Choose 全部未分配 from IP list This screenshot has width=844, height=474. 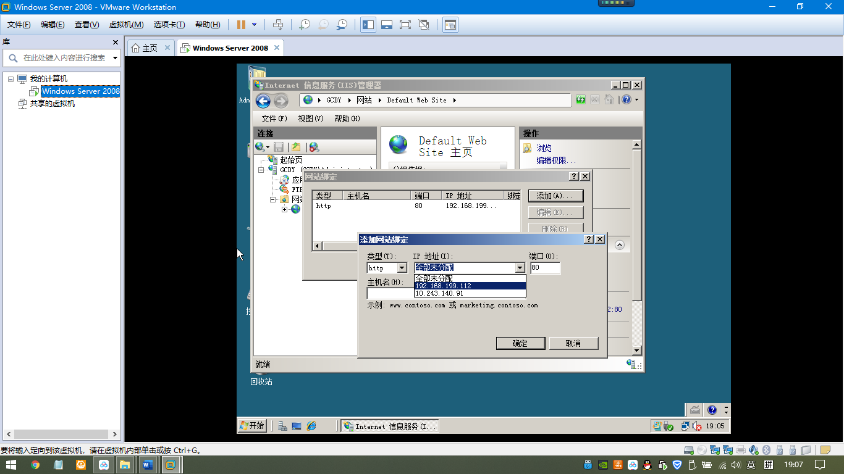click(470, 278)
